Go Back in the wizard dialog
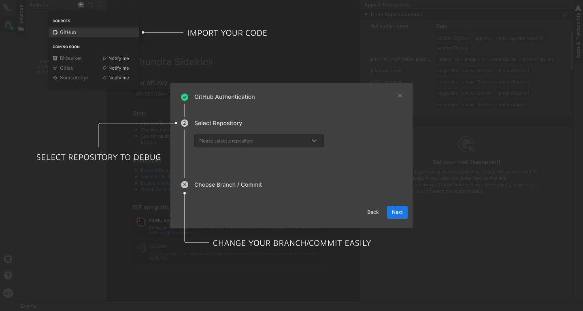This screenshot has height=311, width=583. pyautogui.click(x=373, y=212)
